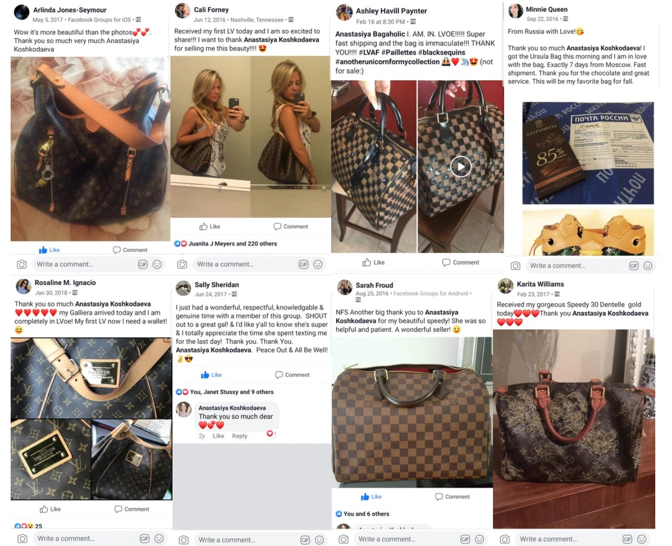
Task: Play the video in Ashley Havill Paynter's post
Action: [x=461, y=167]
